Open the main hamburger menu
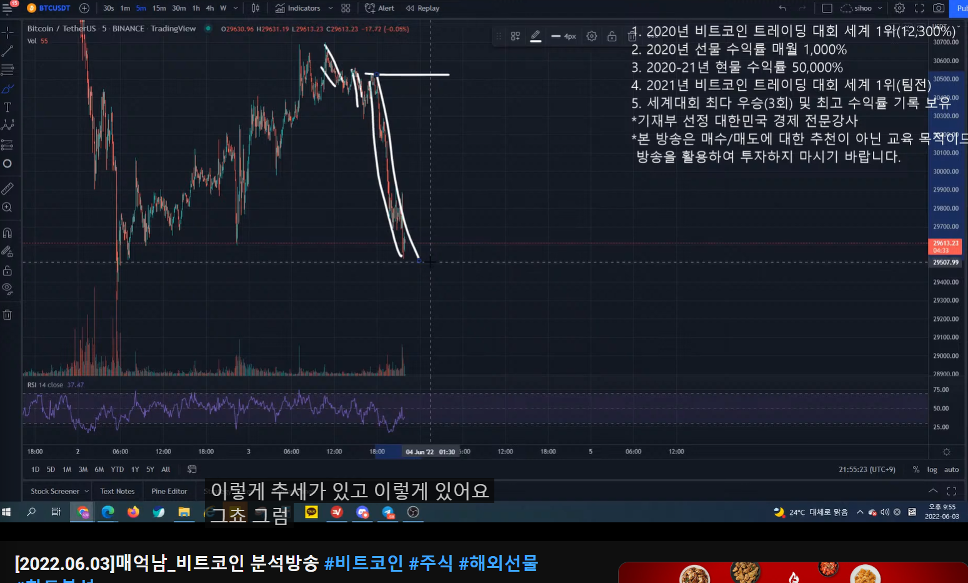This screenshot has width=968, height=583. click(x=7, y=8)
